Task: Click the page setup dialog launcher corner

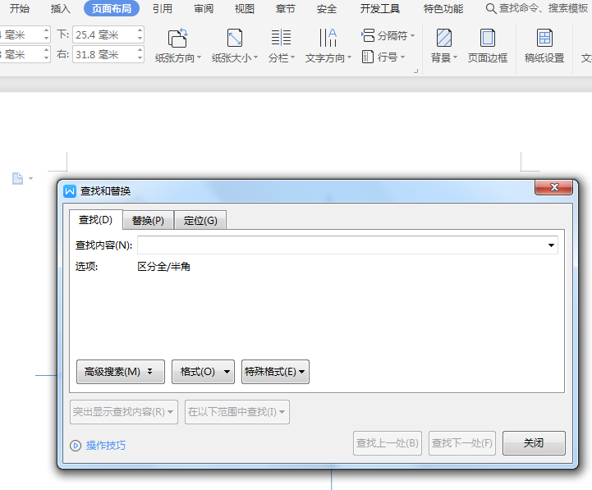Action: (415, 71)
